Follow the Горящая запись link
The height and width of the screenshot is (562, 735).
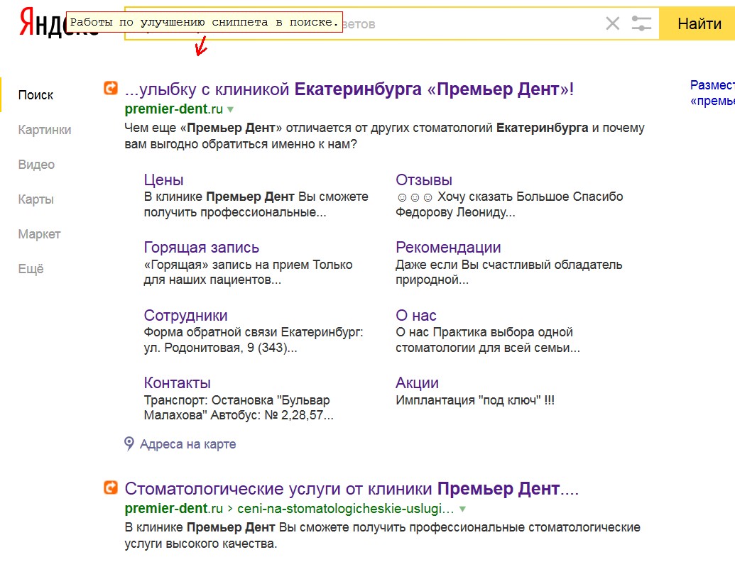pos(202,247)
